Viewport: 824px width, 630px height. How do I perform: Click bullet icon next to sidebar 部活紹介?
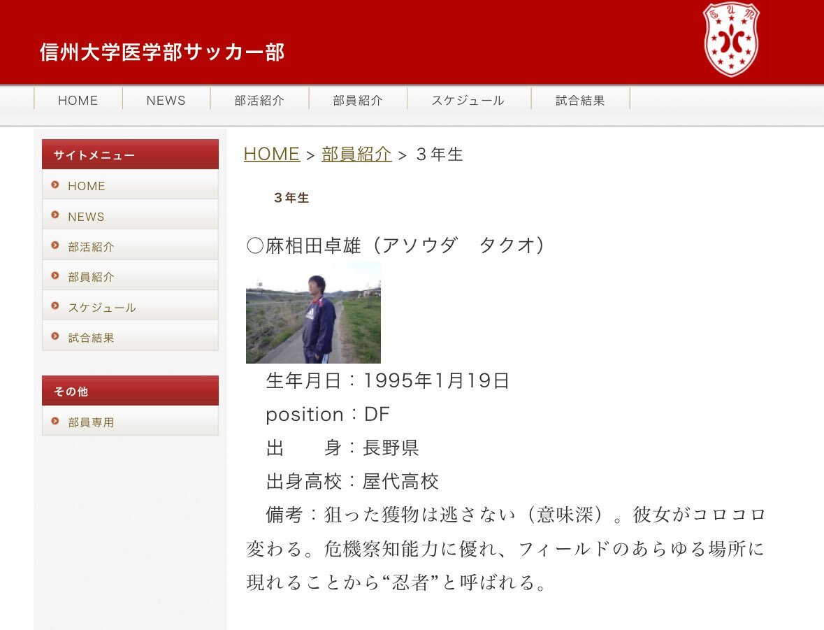[x=55, y=246]
